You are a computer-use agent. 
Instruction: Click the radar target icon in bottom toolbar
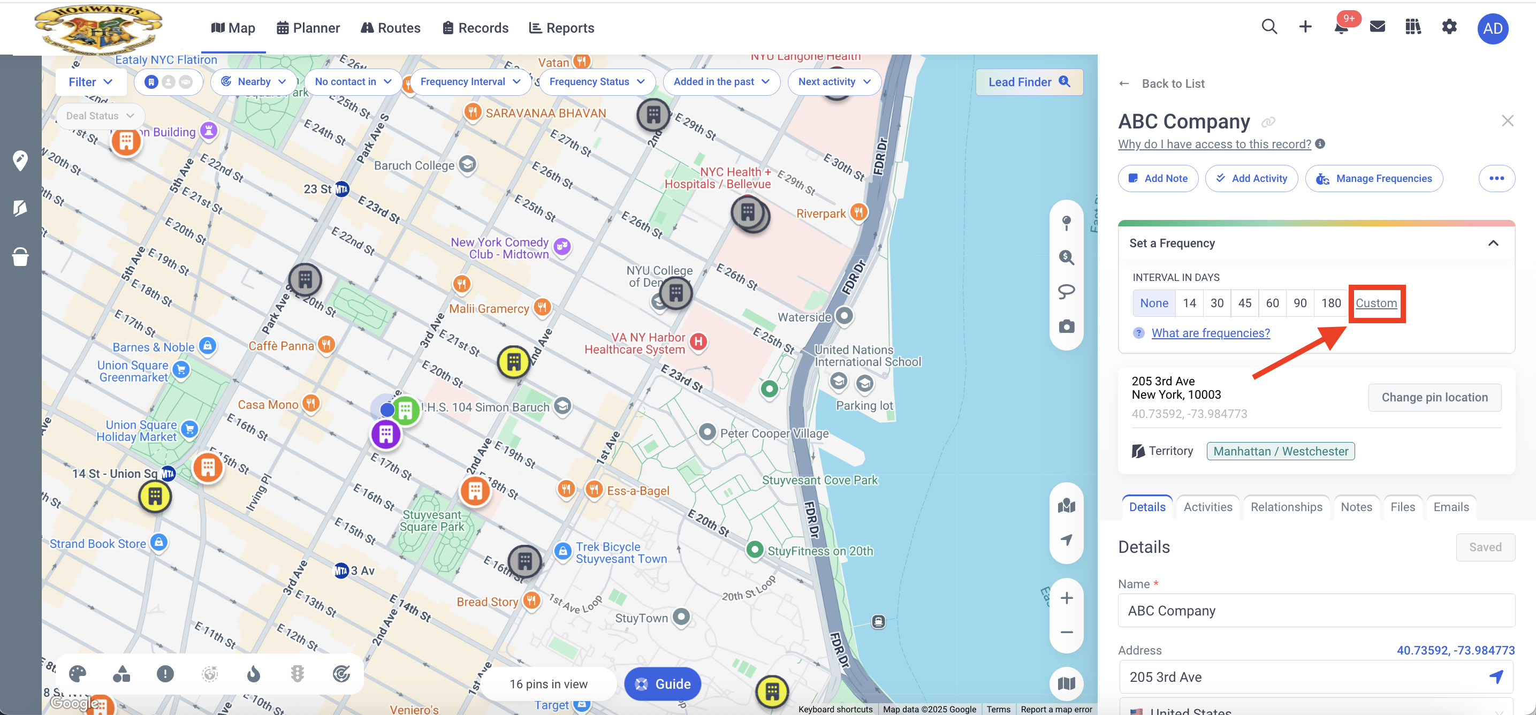341,674
